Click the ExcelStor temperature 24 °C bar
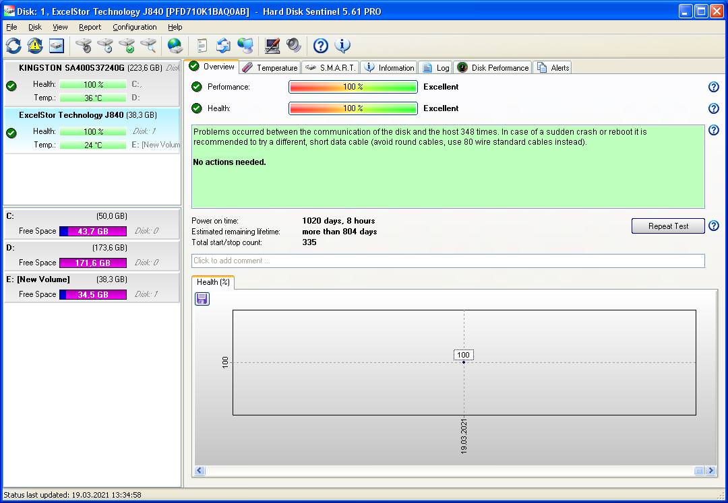This screenshot has width=728, height=503. tap(93, 145)
